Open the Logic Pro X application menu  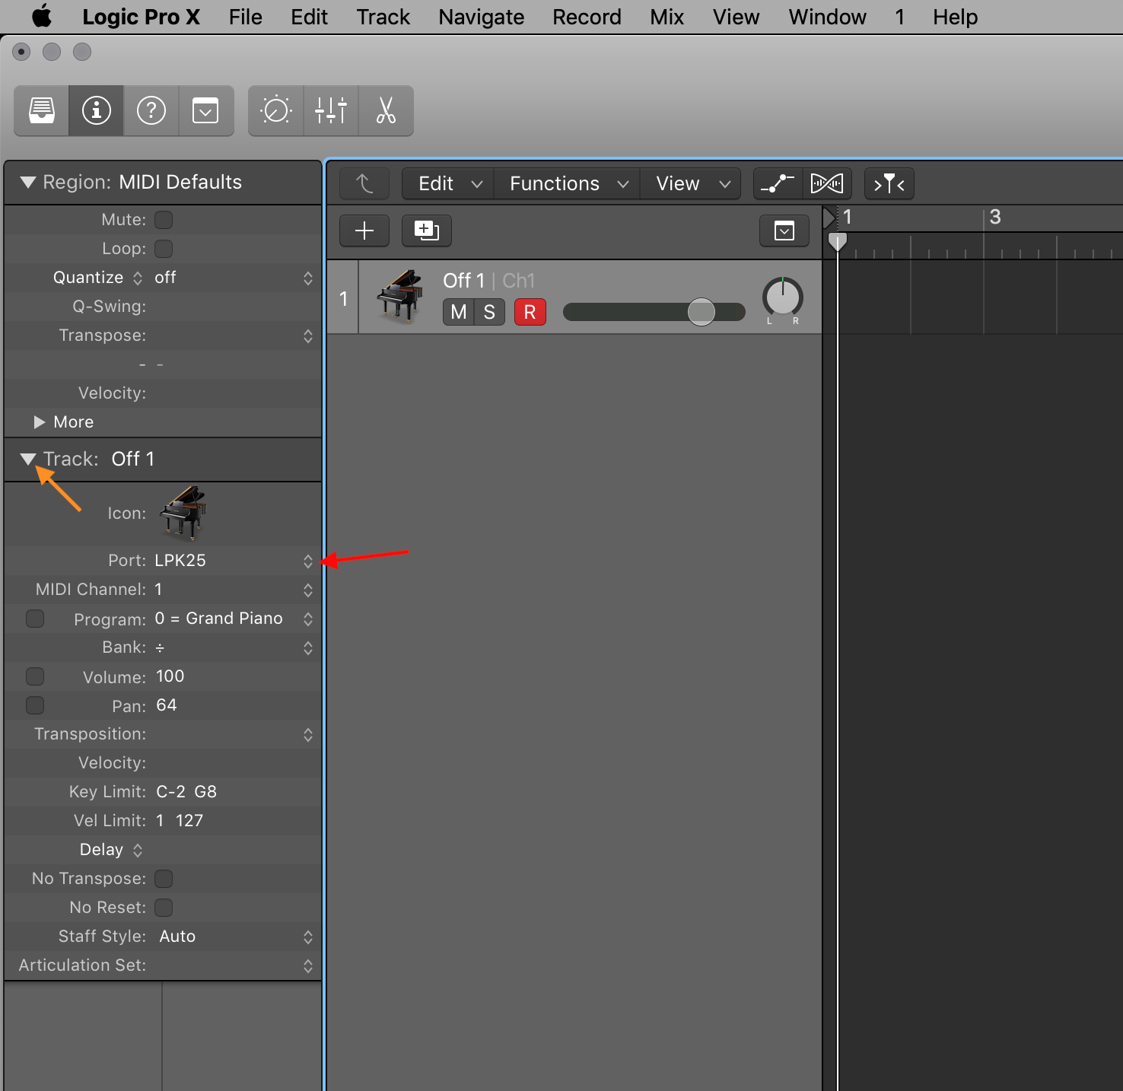point(142,17)
